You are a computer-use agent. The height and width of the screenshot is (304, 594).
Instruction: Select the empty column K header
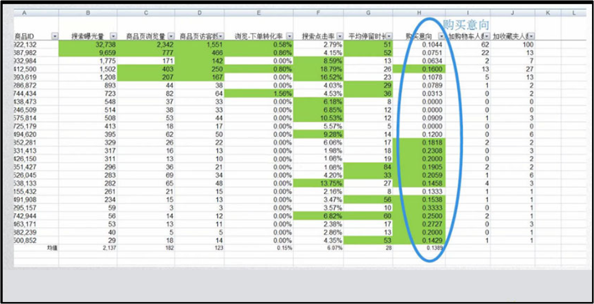(x=548, y=13)
